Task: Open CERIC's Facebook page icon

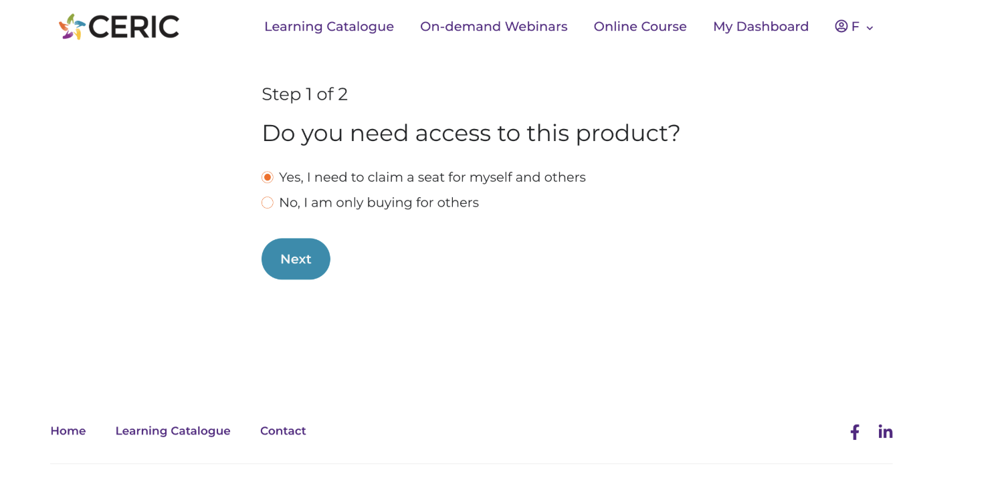Action: tap(855, 432)
